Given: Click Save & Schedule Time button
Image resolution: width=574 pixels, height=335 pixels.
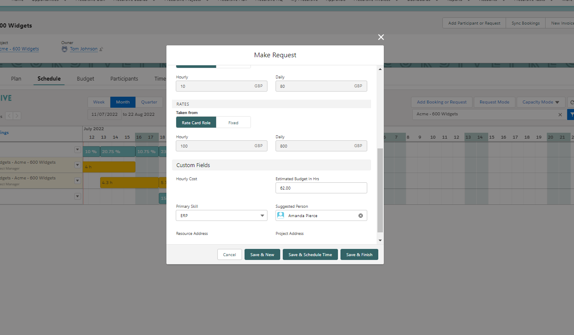Looking at the screenshot, I should [x=310, y=254].
